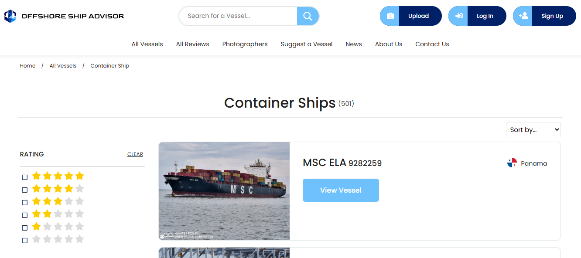Open Suggest a Vessel page
The height and width of the screenshot is (258, 581).
click(307, 44)
